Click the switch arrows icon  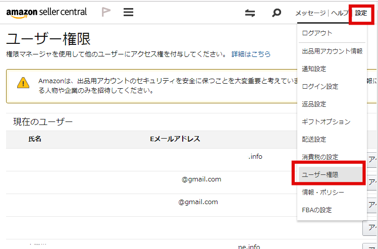[250, 13]
